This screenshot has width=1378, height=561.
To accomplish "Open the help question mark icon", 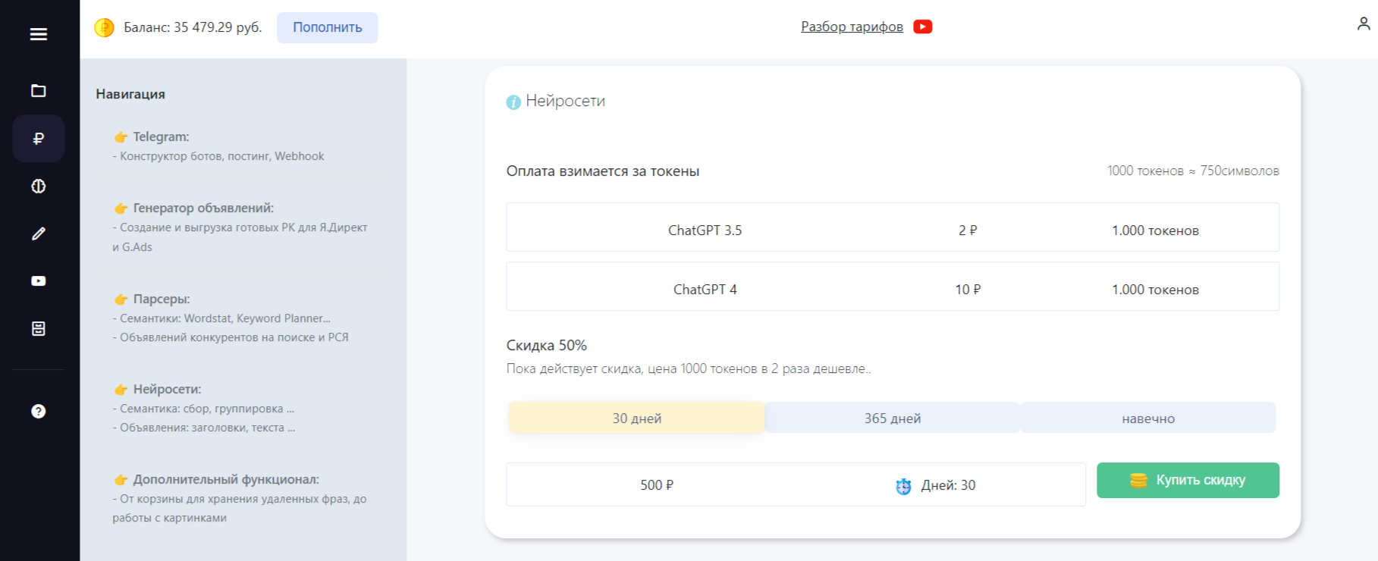I will 39,411.
